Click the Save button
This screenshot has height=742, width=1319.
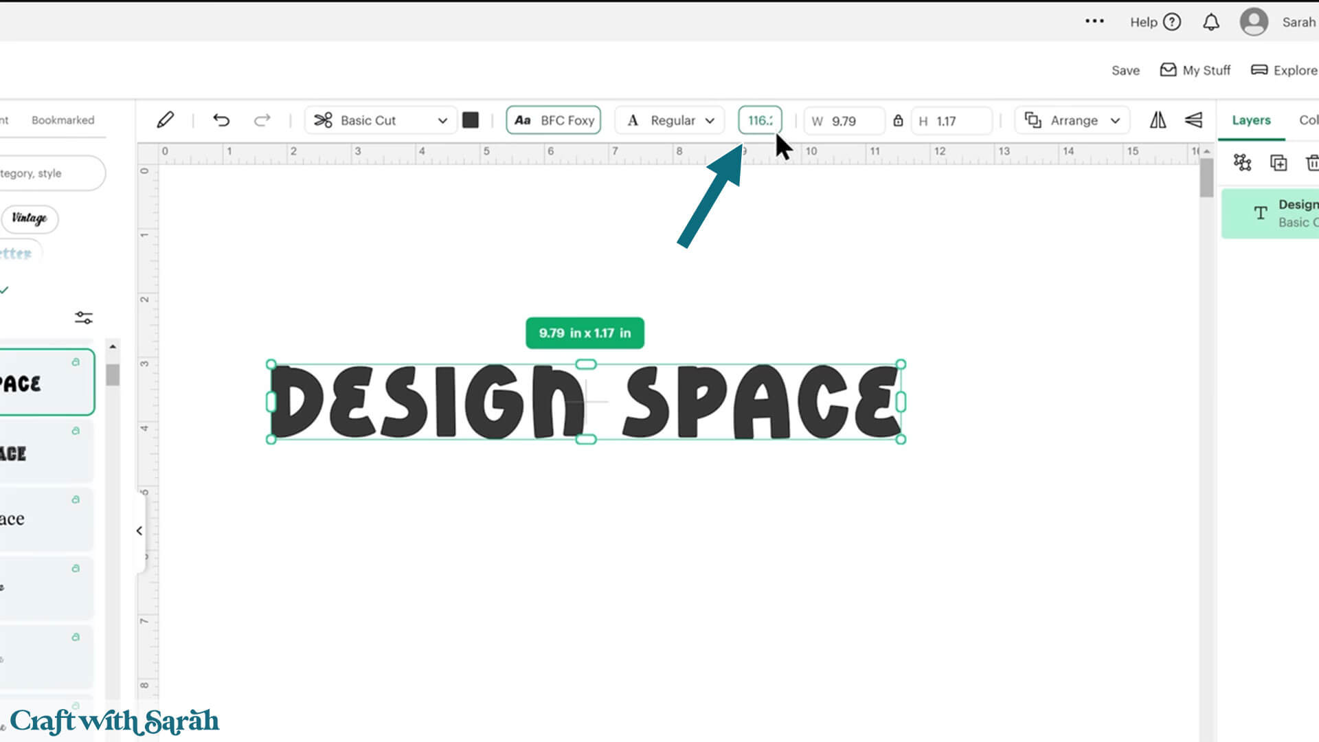click(x=1125, y=71)
